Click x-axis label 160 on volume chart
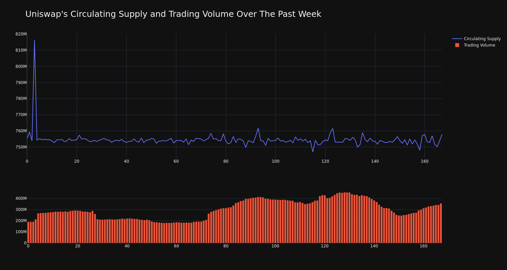Screen dimensions: 507x270 (424, 246)
